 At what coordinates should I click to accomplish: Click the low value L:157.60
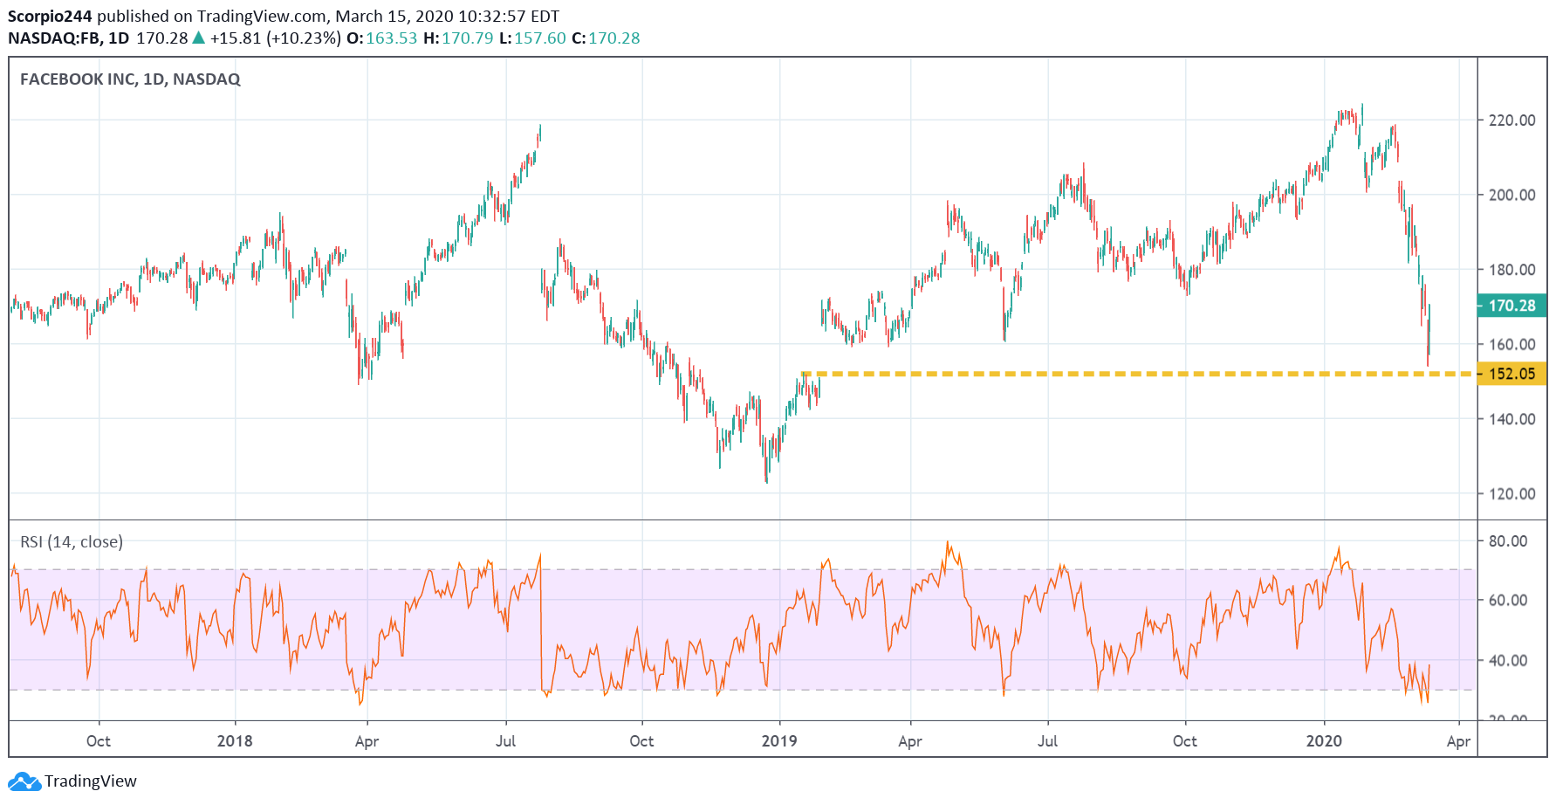click(532, 38)
